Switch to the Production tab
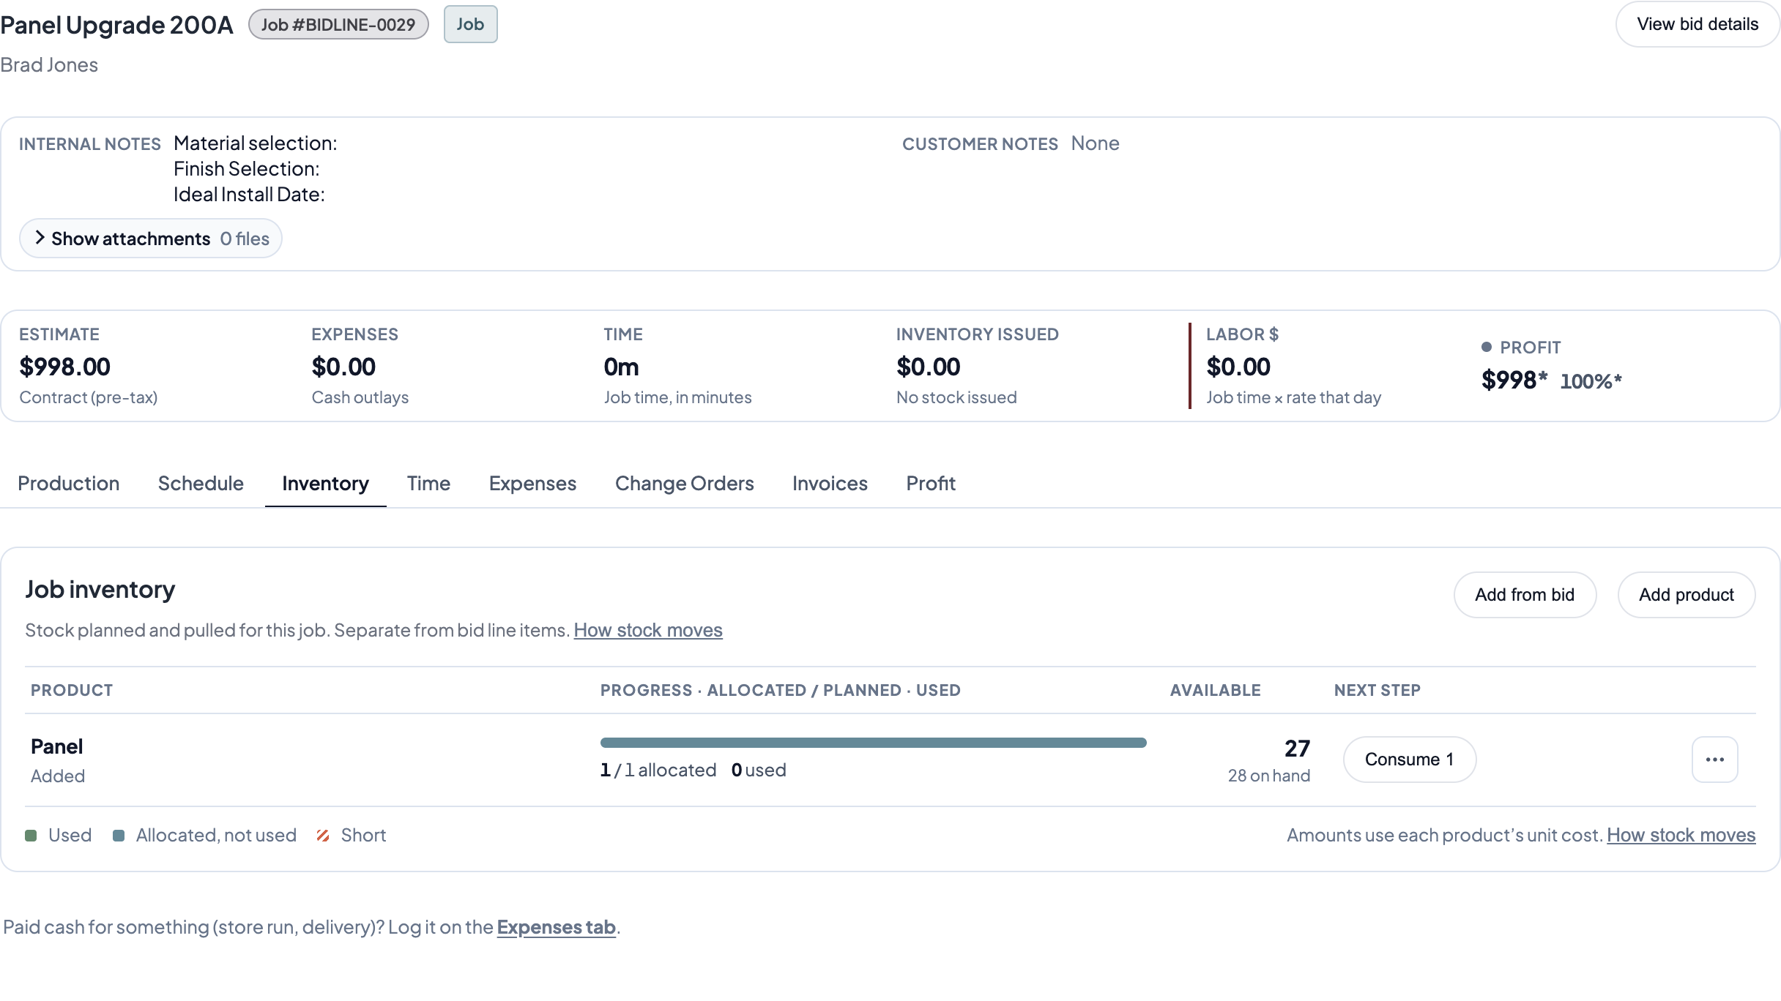This screenshot has width=1781, height=1001. coord(69,483)
